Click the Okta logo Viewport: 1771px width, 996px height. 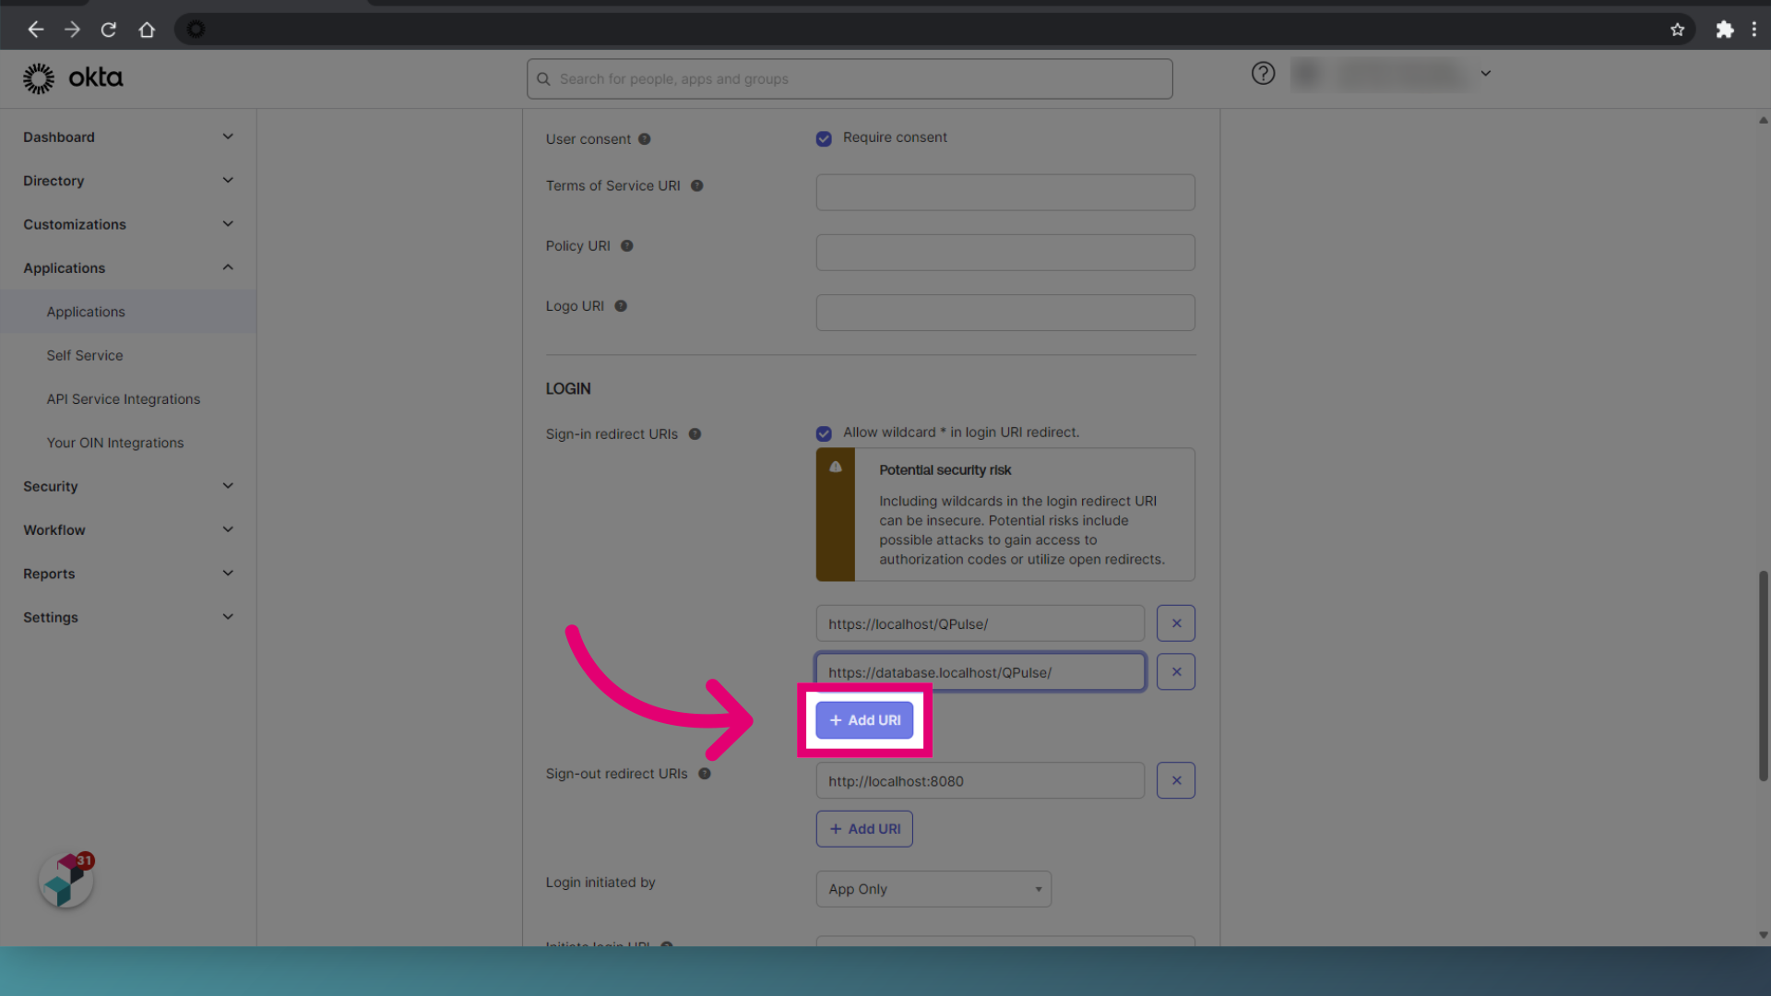(x=73, y=78)
